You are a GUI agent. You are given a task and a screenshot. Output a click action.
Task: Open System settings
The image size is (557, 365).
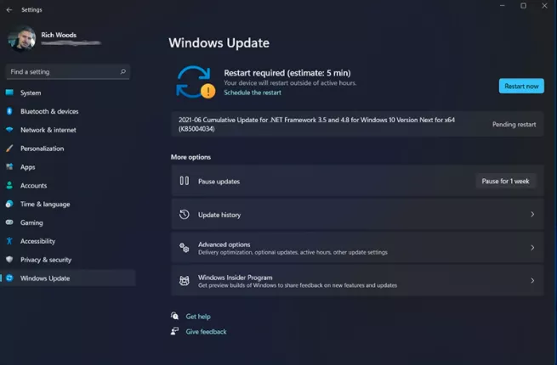68,93
